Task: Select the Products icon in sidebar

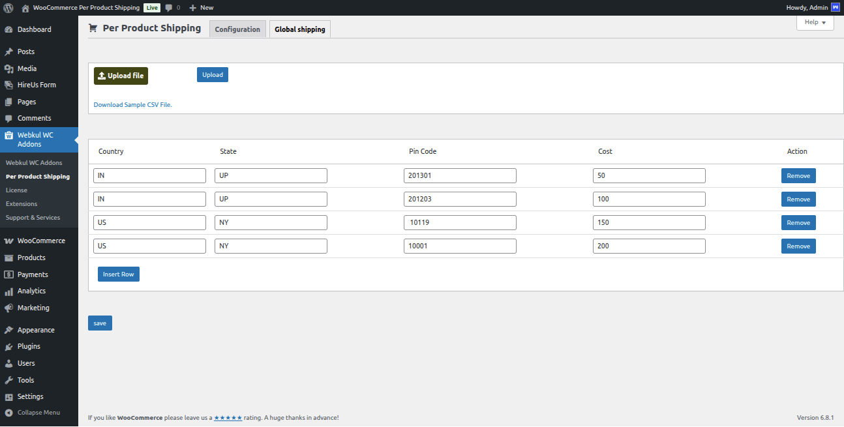Action: [9, 258]
